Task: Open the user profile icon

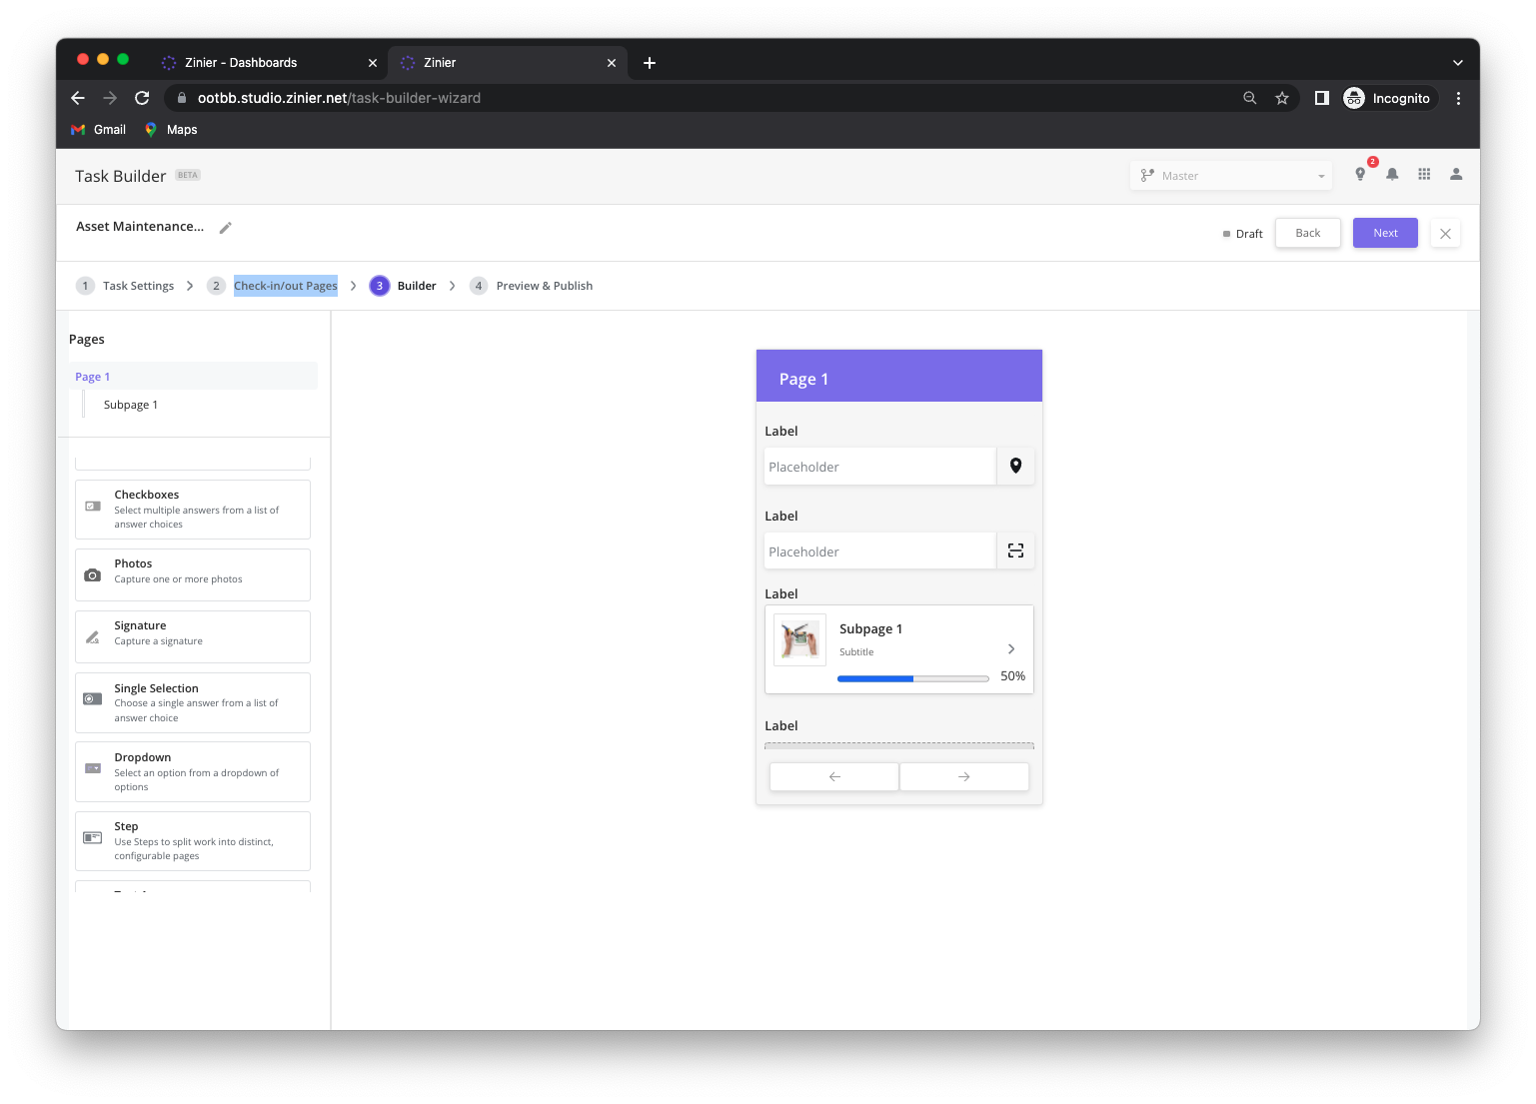Action: point(1456,174)
